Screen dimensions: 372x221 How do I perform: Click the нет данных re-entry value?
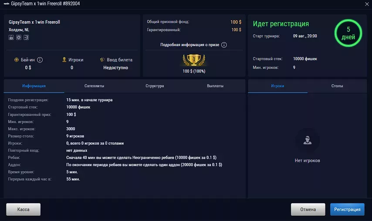[77, 150]
